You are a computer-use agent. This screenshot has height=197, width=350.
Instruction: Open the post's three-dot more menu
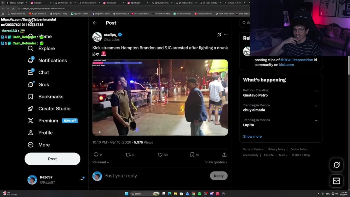tap(226, 34)
